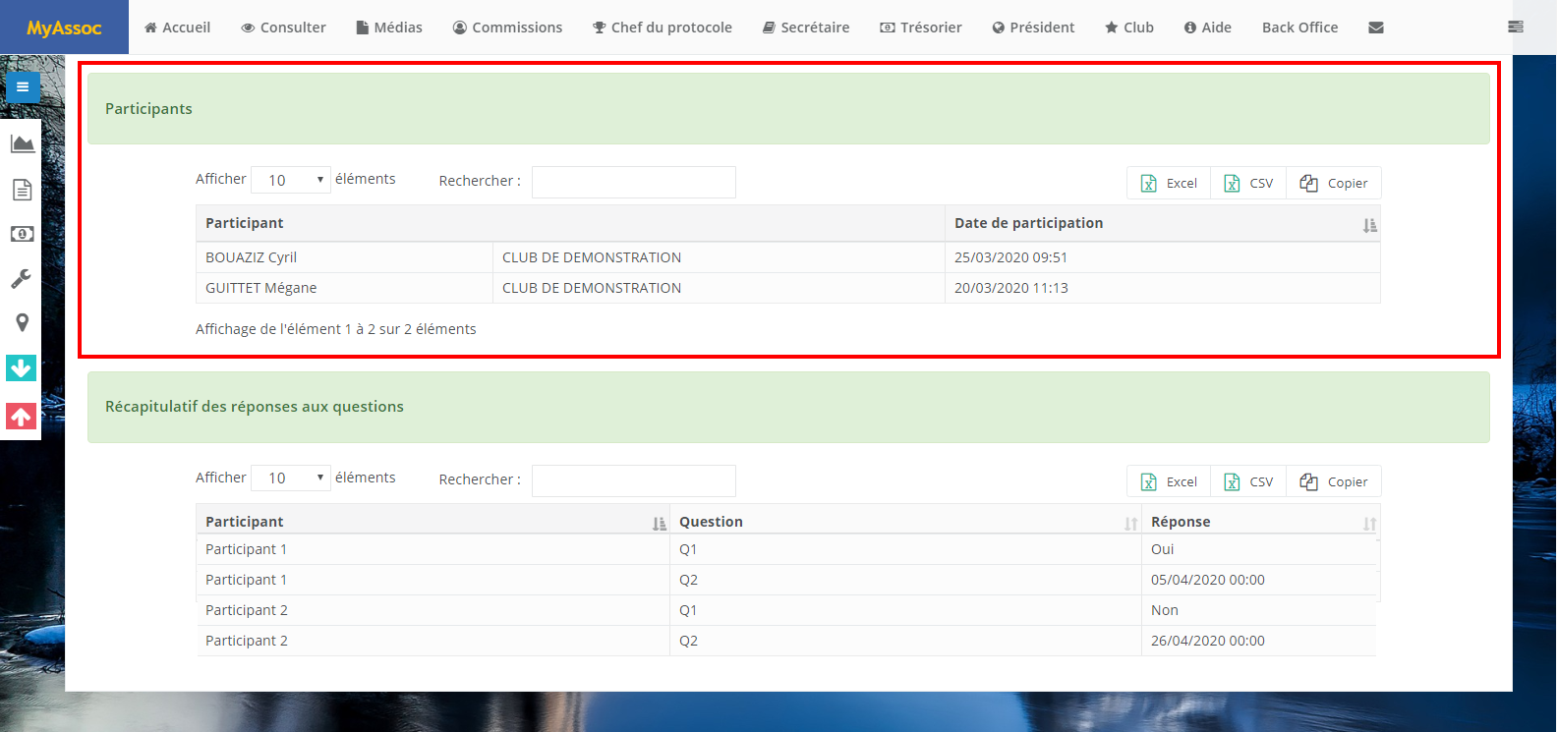Open the Président menu
Screen dimensions: 1557x732
[x=1033, y=28]
